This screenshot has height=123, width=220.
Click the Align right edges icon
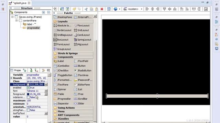point(157,9)
